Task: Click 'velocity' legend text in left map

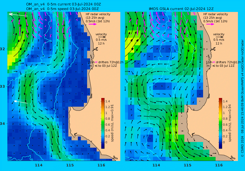Action: (101, 34)
